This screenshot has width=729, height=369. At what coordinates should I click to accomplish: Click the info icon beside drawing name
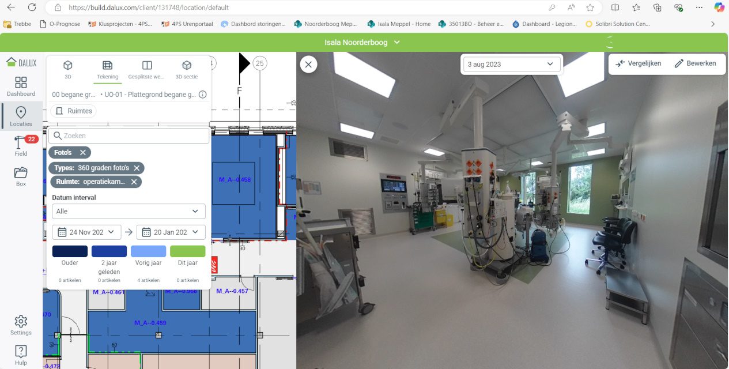click(202, 95)
